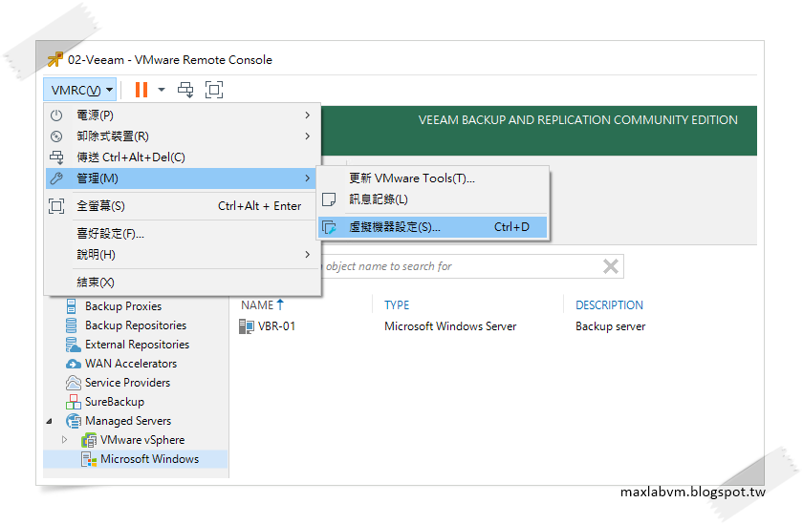
Task: Open the 卸除式裝置(R) submenu
Action: pos(183,136)
